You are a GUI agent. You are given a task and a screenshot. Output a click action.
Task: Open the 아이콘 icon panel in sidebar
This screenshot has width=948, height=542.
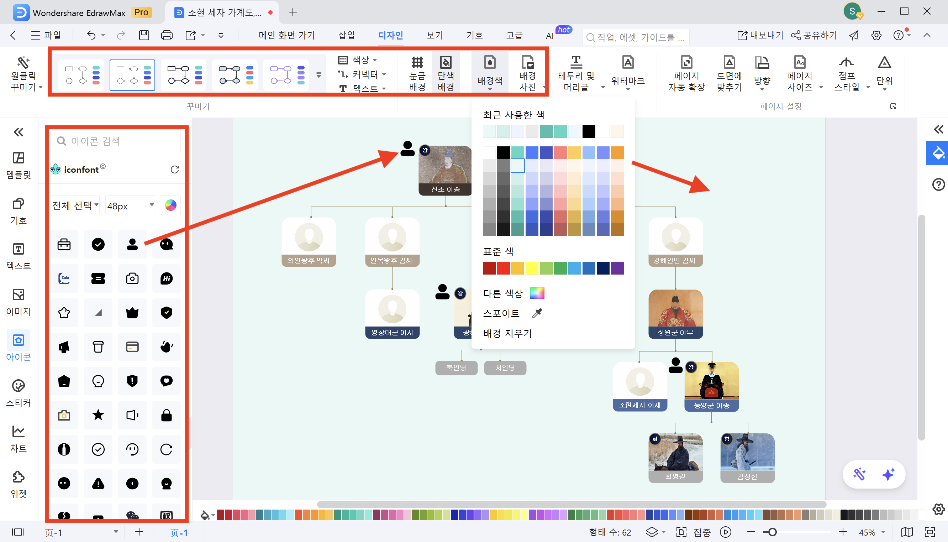click(x=18, y=346)
